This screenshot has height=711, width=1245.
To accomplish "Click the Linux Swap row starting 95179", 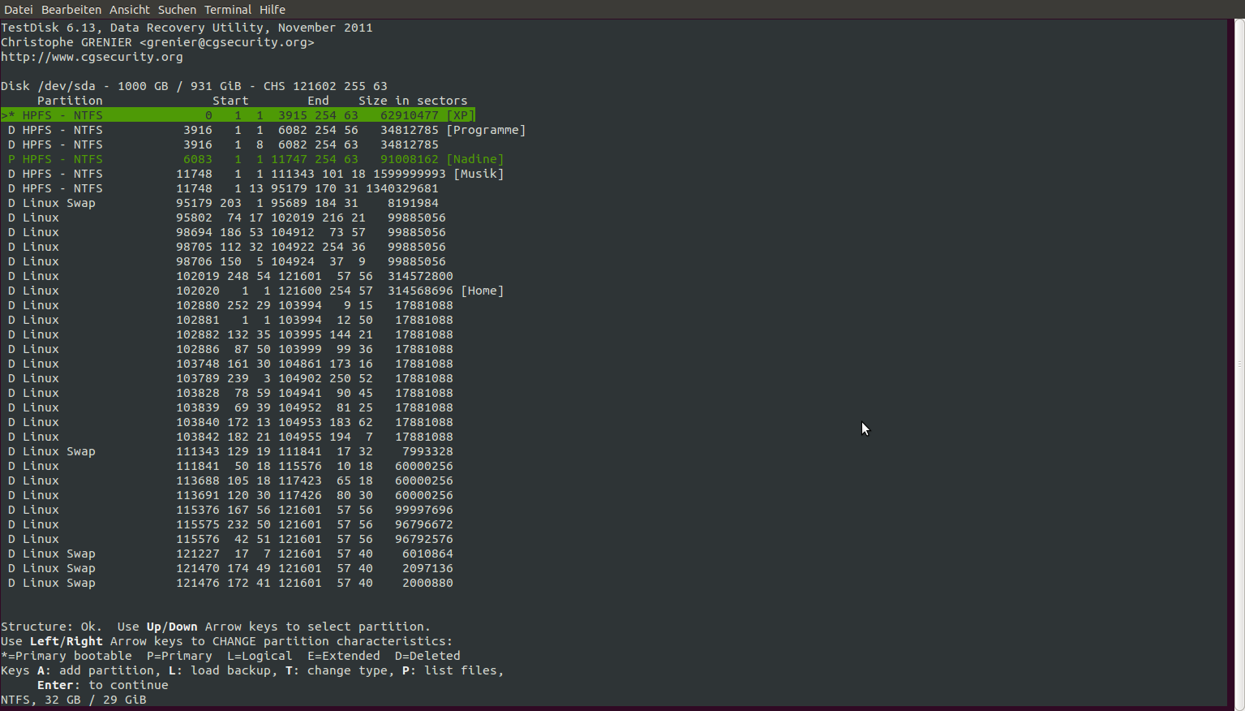I will point(223,203).
